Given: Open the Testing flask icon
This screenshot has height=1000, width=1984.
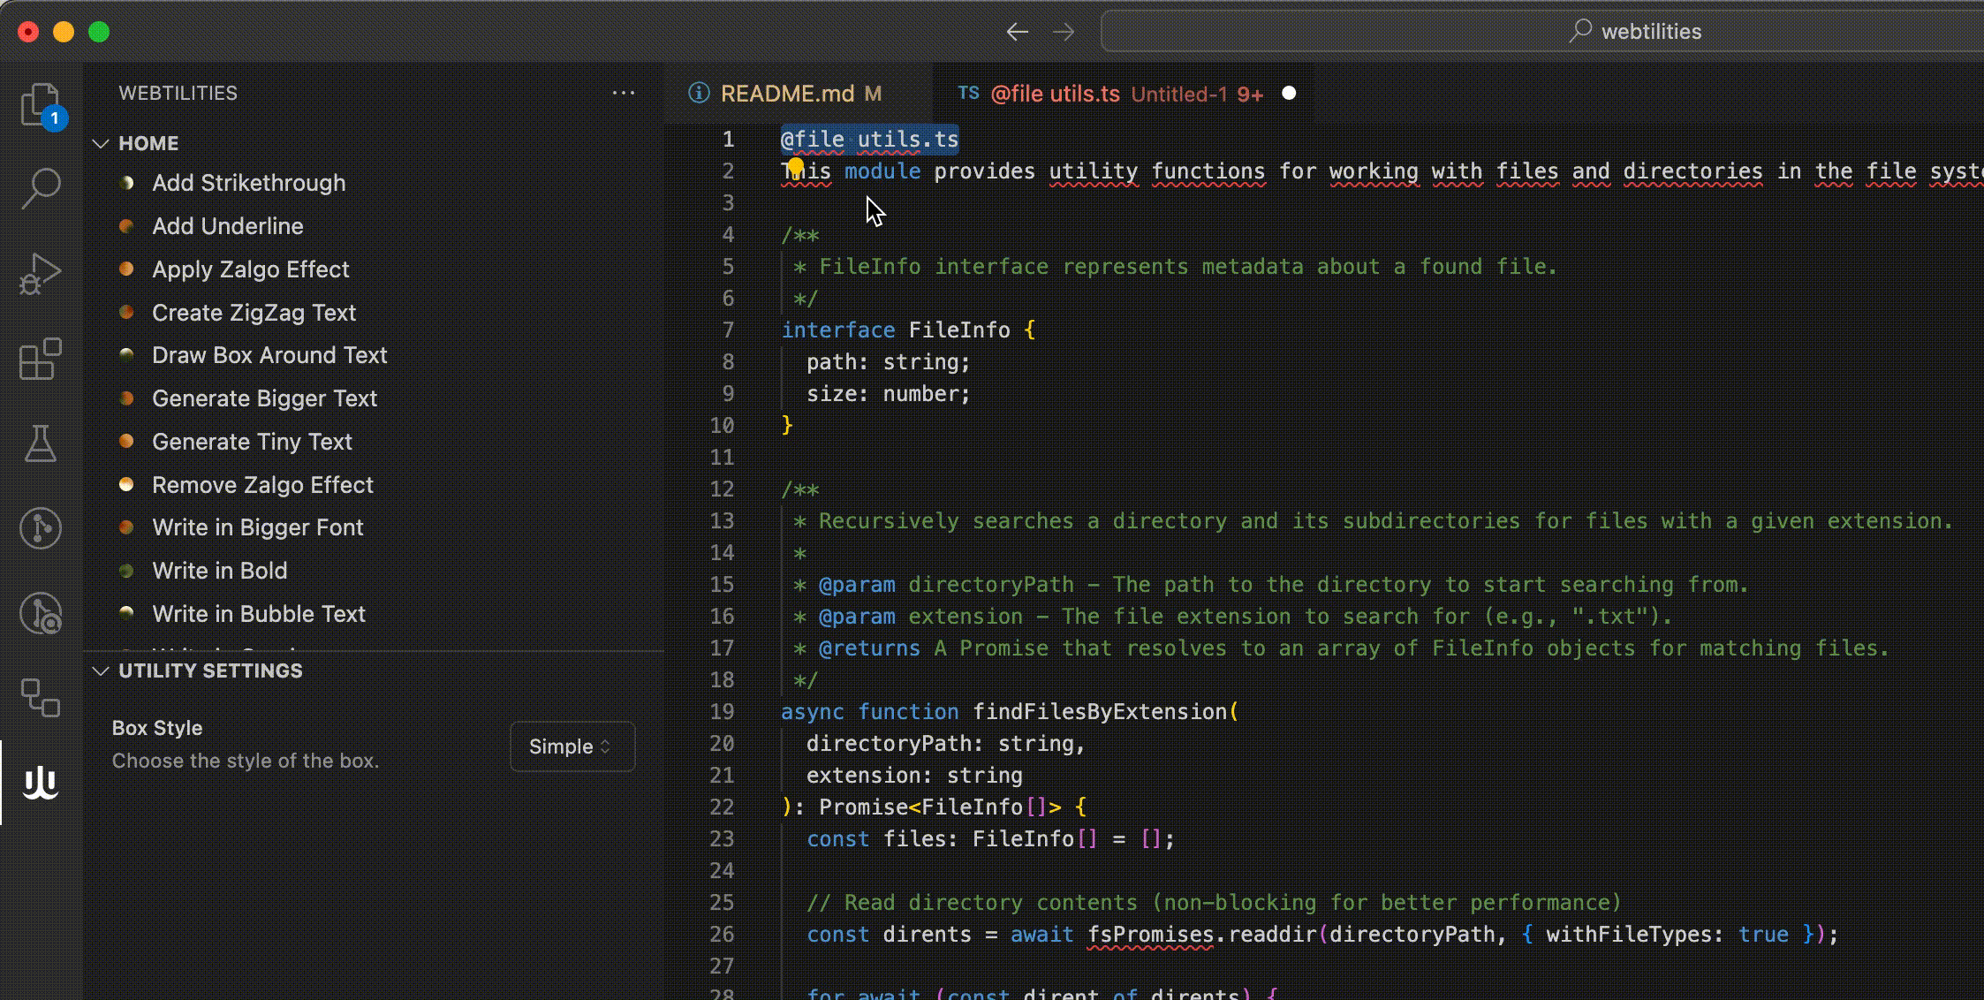Looking at the screenshot, I should [x=40, y=443].
